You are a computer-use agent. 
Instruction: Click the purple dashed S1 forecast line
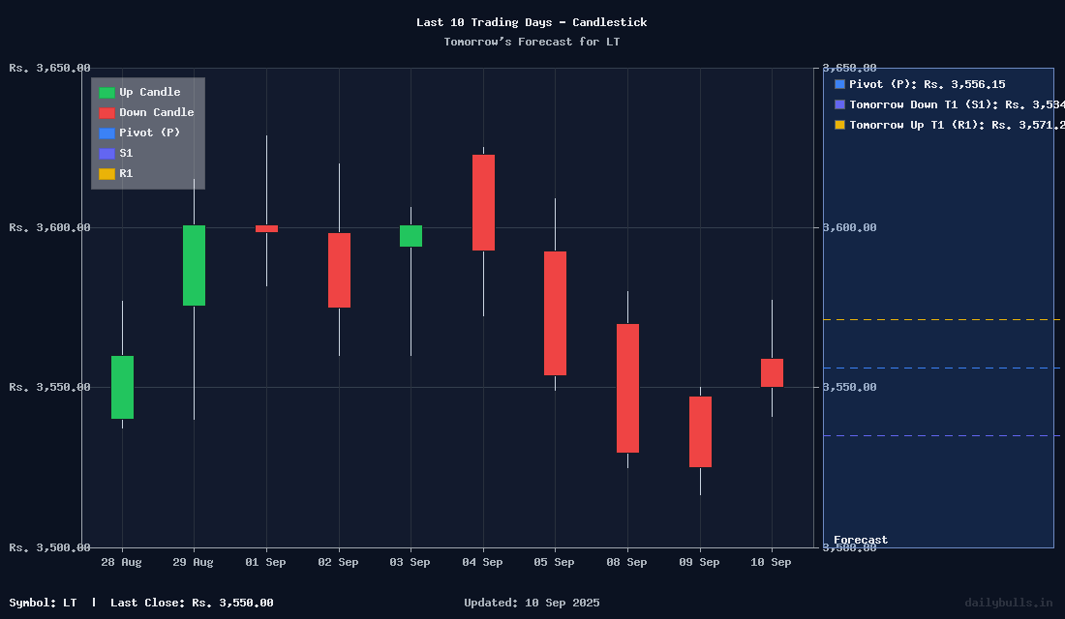pos(941,436)
